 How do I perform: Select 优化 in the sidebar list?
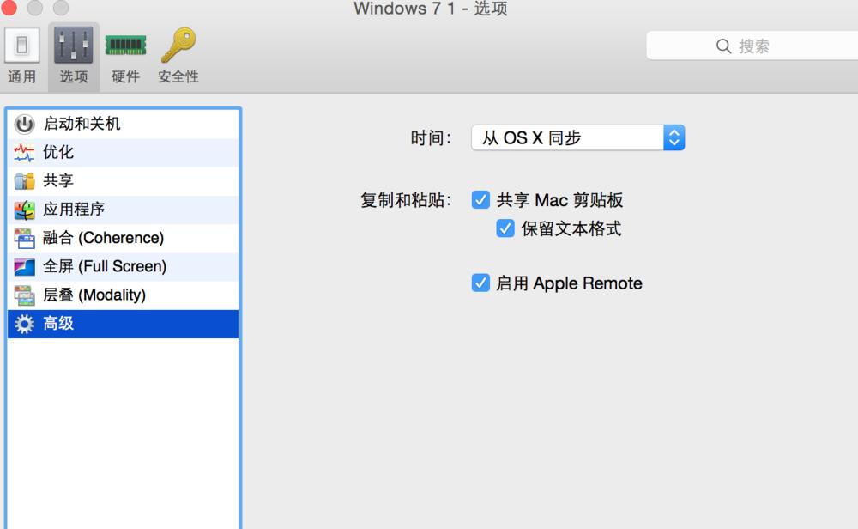pyautogui.click(x=123, y=153)
